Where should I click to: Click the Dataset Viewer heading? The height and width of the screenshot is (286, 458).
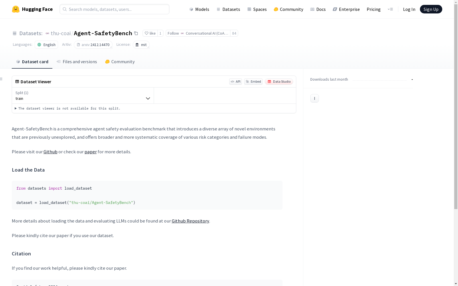(36, 82)
